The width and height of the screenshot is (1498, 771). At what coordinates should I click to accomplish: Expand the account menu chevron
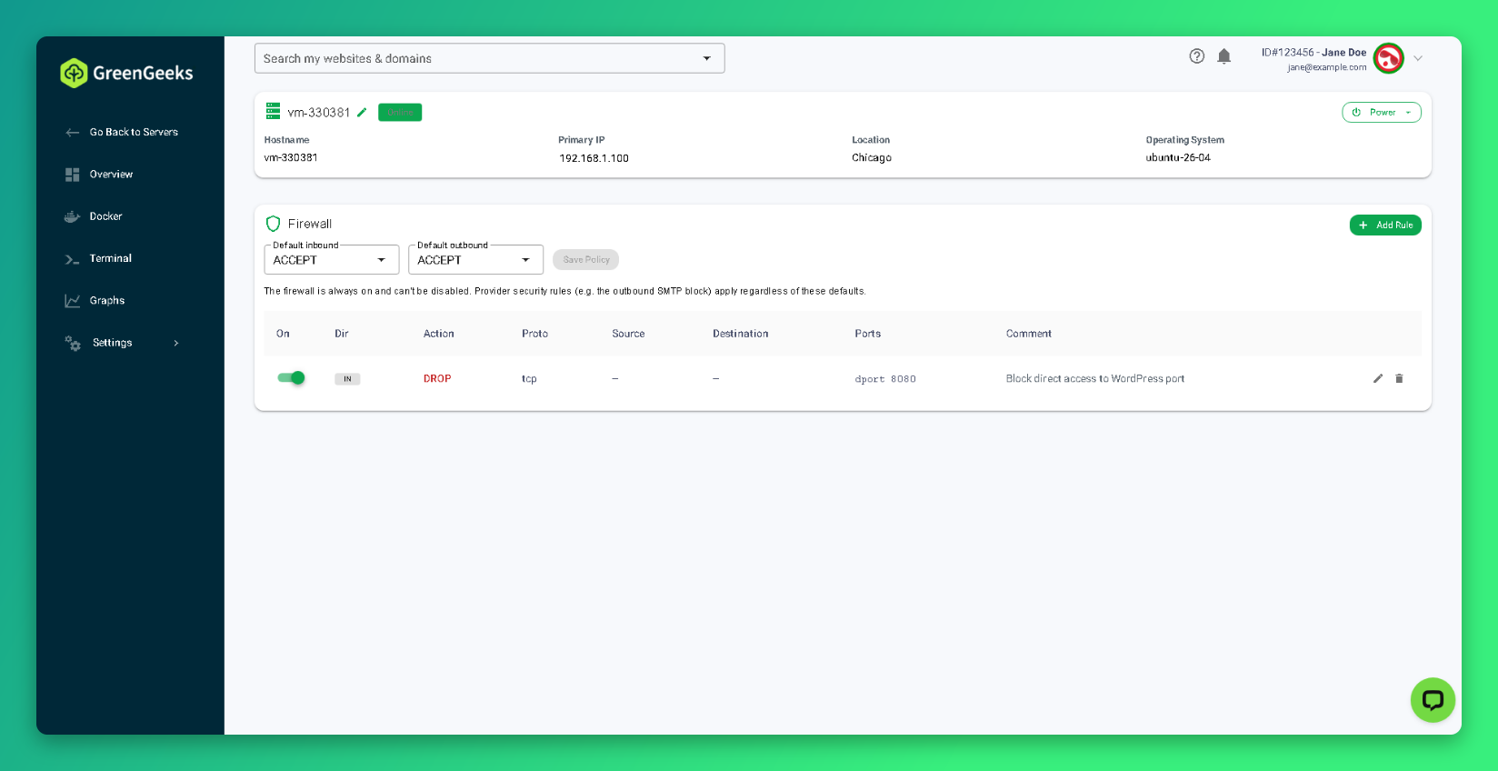pyautogui.click(x=1418, y=58)
